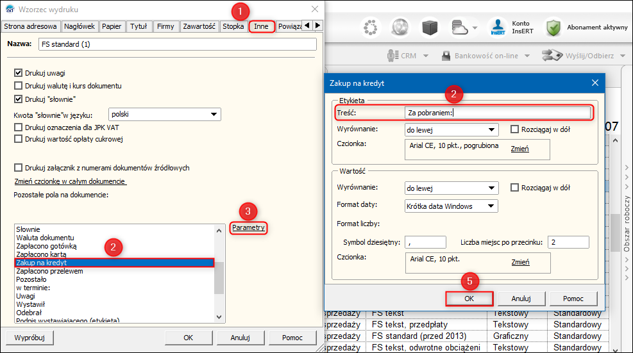Switch to Stopka tab
Screen dimensions: 633x353
click(233, 26)
